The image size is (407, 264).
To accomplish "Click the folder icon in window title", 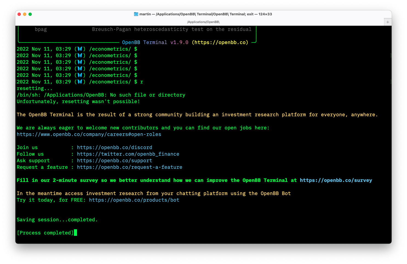I will tap(136, 14).
